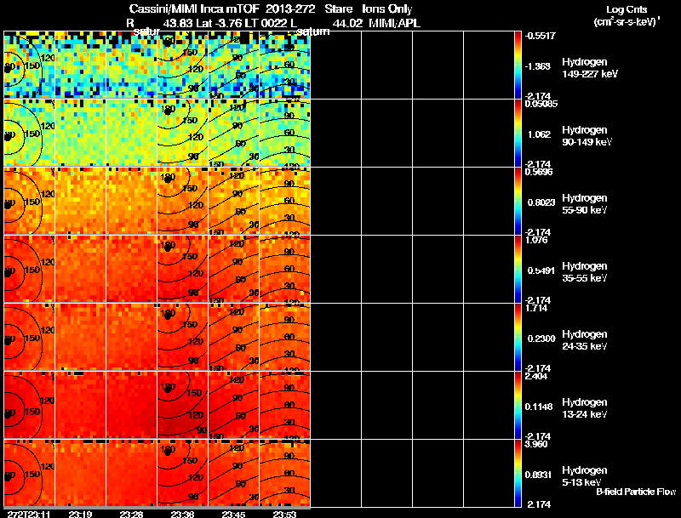
Task: Click the 'Cassini/MIMI Inca mTOF' title text
Action: click(x=194, y=9)
